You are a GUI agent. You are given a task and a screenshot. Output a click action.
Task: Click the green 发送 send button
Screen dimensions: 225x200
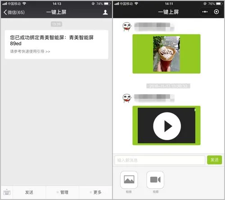[214, 160]
